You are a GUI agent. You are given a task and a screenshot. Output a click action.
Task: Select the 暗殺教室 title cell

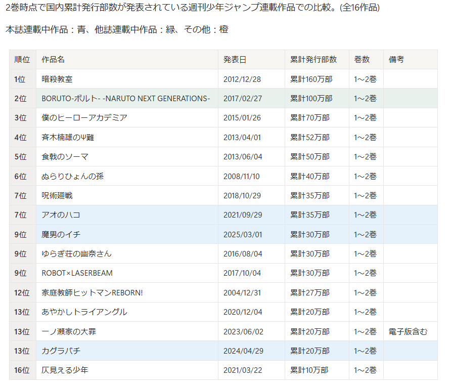tap(58, 79)
